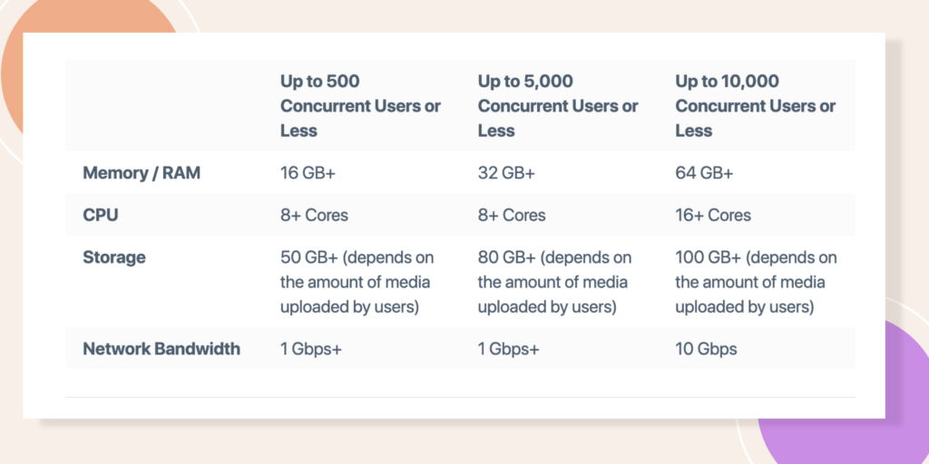Select 1 Gbps+ under the 500 users column
929x464 pixels.
[311, 349]
